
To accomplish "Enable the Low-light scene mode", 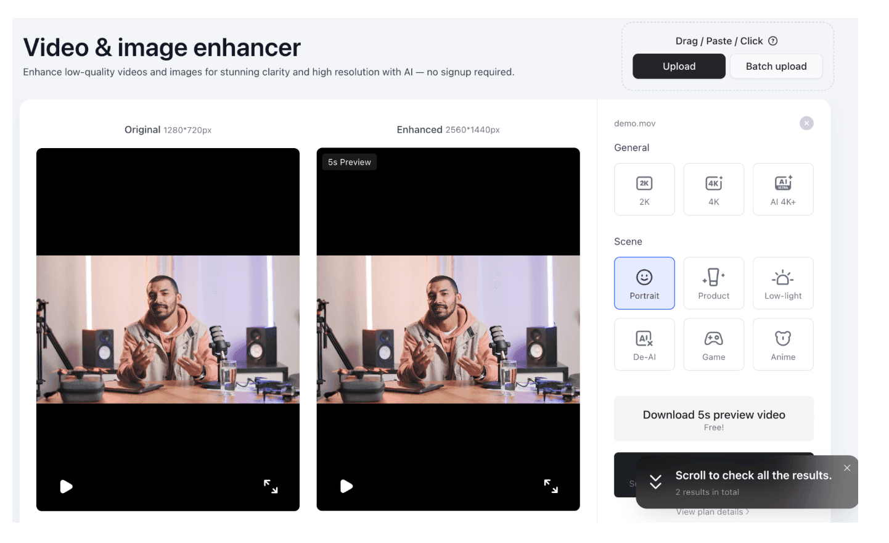I will [782, 283].
